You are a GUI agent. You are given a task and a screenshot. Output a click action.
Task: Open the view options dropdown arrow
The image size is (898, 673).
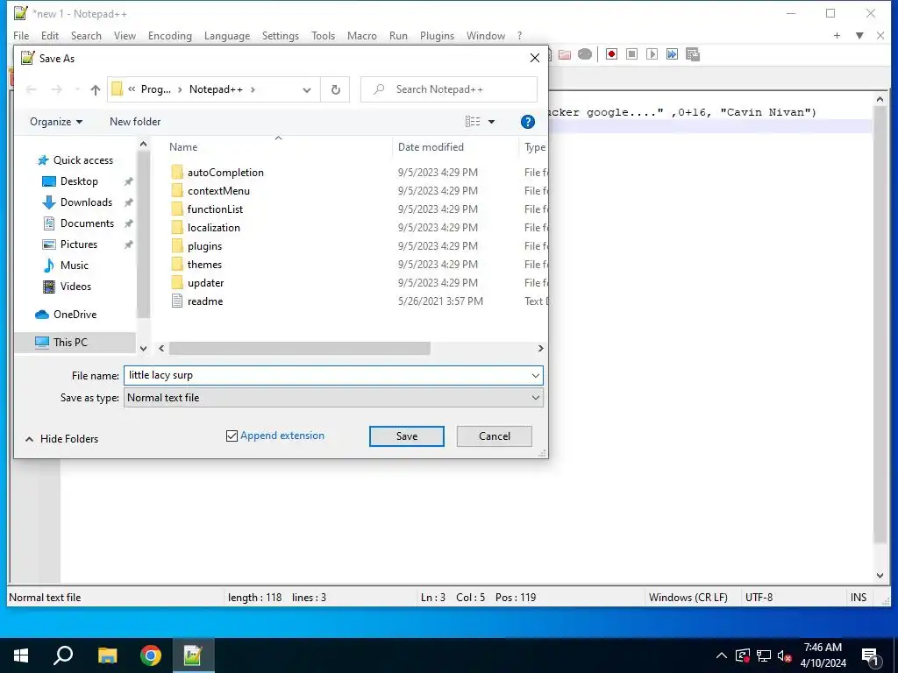(491, 122)
